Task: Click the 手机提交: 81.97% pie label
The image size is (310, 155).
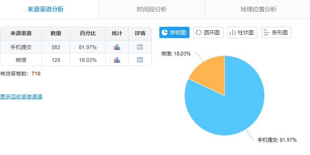Action: point(277,140)
